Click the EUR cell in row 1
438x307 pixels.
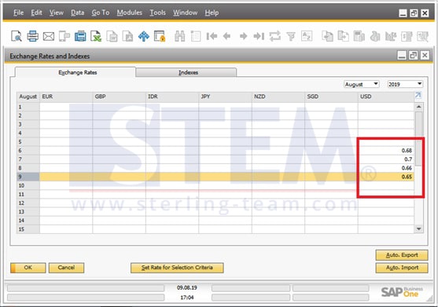click(x=66, y=107)
